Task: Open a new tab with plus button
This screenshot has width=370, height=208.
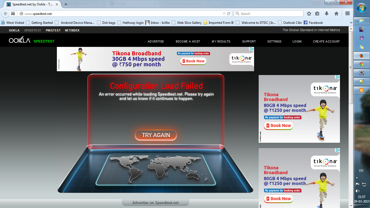Action: coord(66,4)
